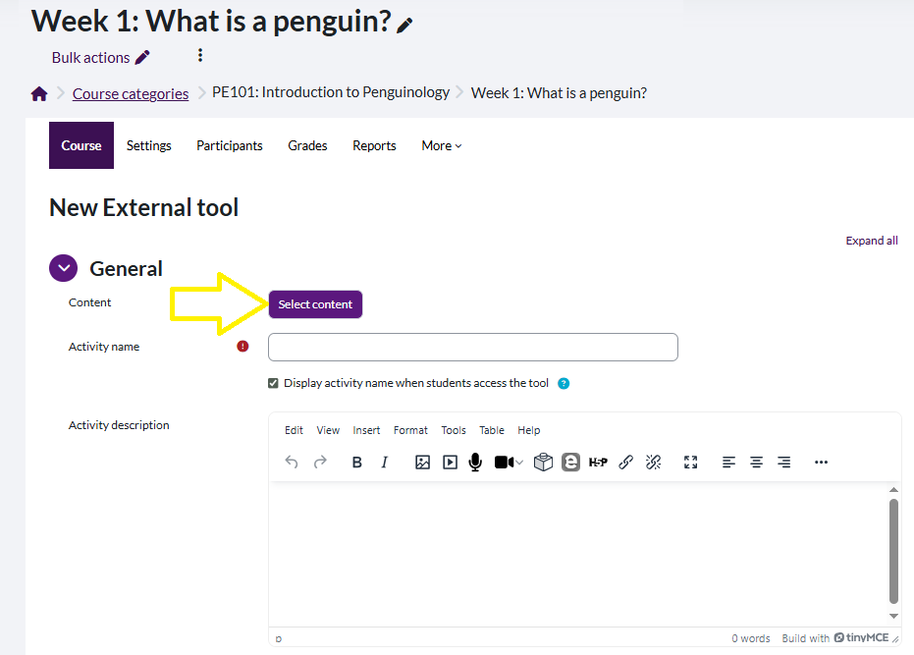Go to the home breadcrumb icon

tap(39, 94)
